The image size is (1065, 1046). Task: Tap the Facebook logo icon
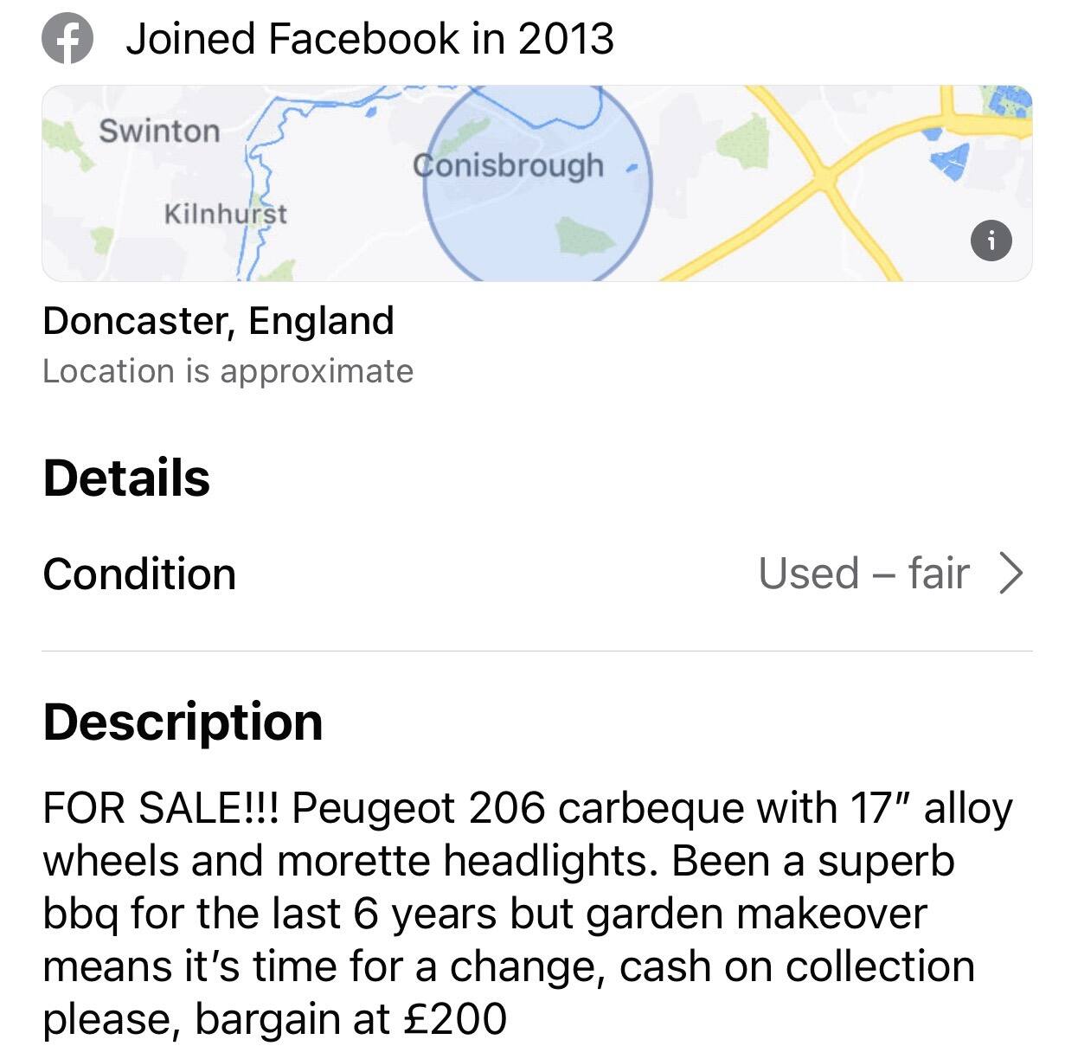click(67, 40)
